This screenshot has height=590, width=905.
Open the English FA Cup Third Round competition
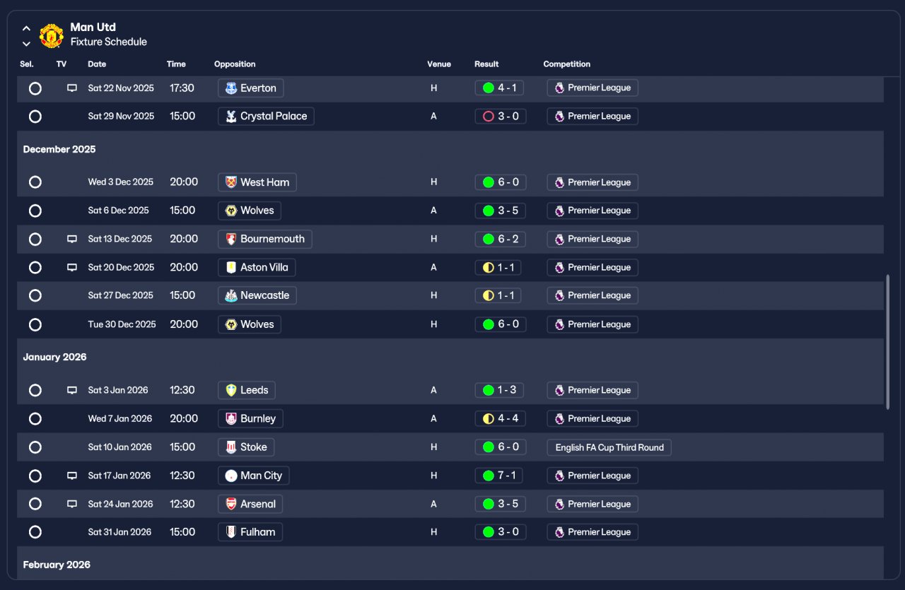pos(609,447)
